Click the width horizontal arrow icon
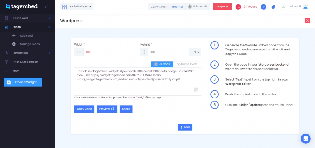 pos(79,52)
